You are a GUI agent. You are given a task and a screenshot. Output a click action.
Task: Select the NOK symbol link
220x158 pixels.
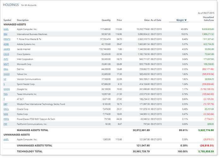coord(6,114)
